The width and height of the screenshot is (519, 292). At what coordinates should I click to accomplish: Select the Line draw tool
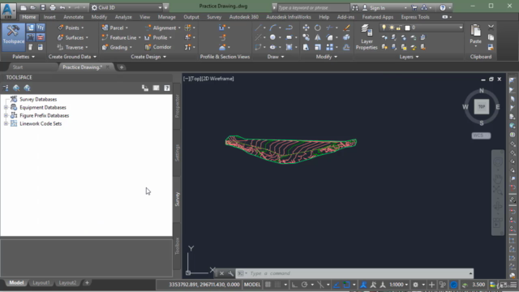(x=258, y=28)
